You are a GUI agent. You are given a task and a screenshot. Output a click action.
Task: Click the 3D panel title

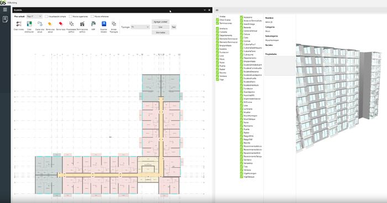pos(217,10)
